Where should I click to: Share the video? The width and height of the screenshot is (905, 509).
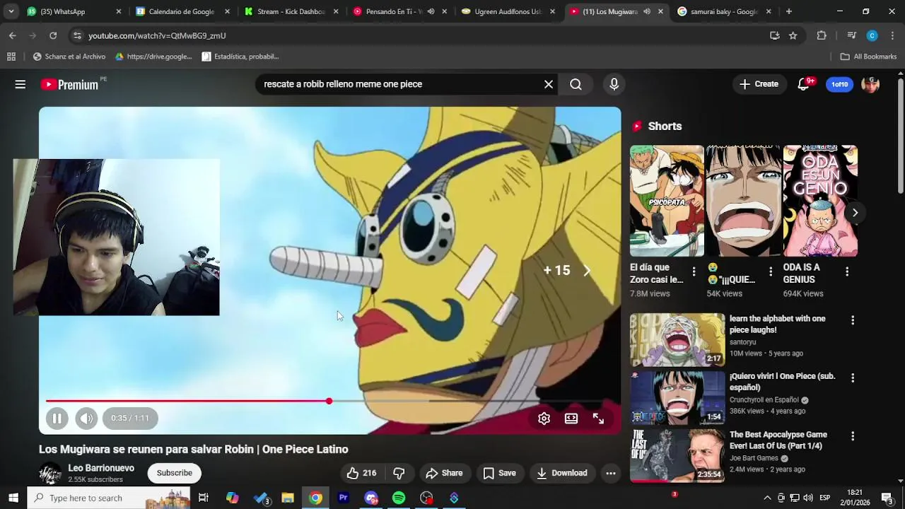pos(444,473)
